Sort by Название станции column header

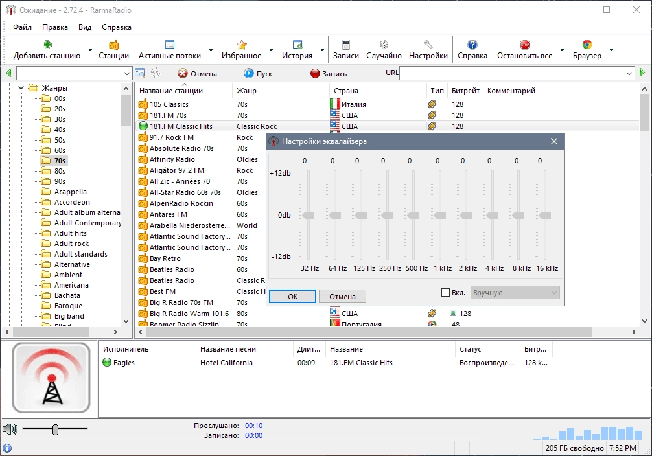click(183, 91)
